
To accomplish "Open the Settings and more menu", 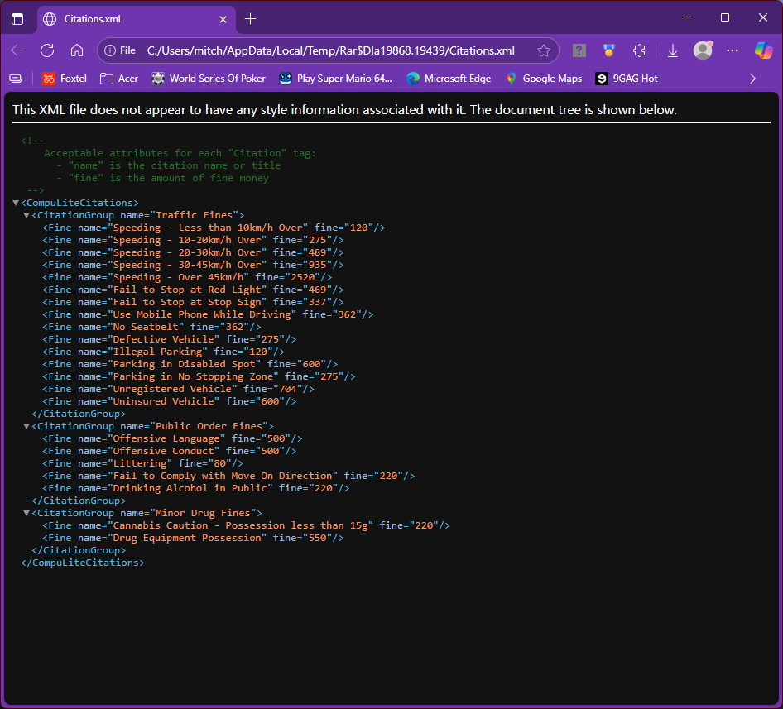I will coord(733,50).
